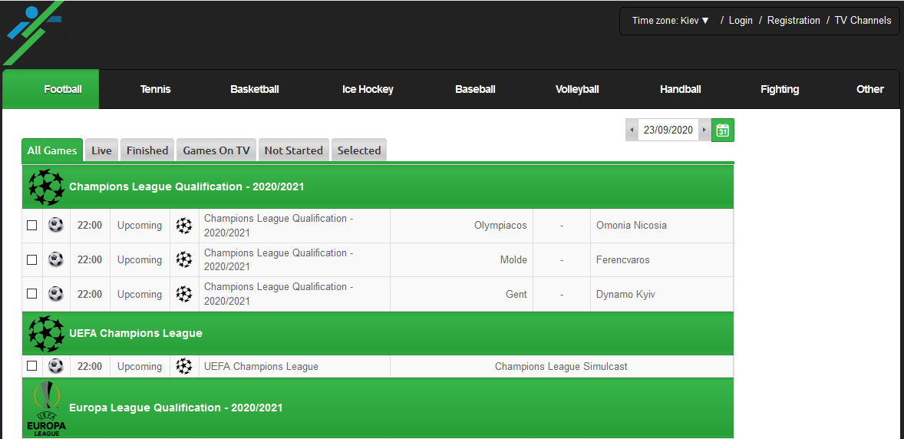Viewport: 904px width, 439px height.
Task: Click the league star-ball icon in the Molde row
Action: (184, 259)
